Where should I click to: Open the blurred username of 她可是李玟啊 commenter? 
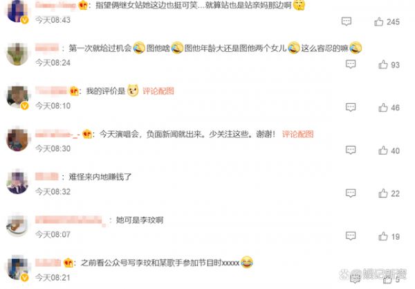[71, 220]
